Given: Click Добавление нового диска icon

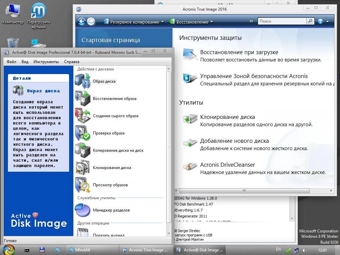Looking at the screenshot, I should [190, 143].
